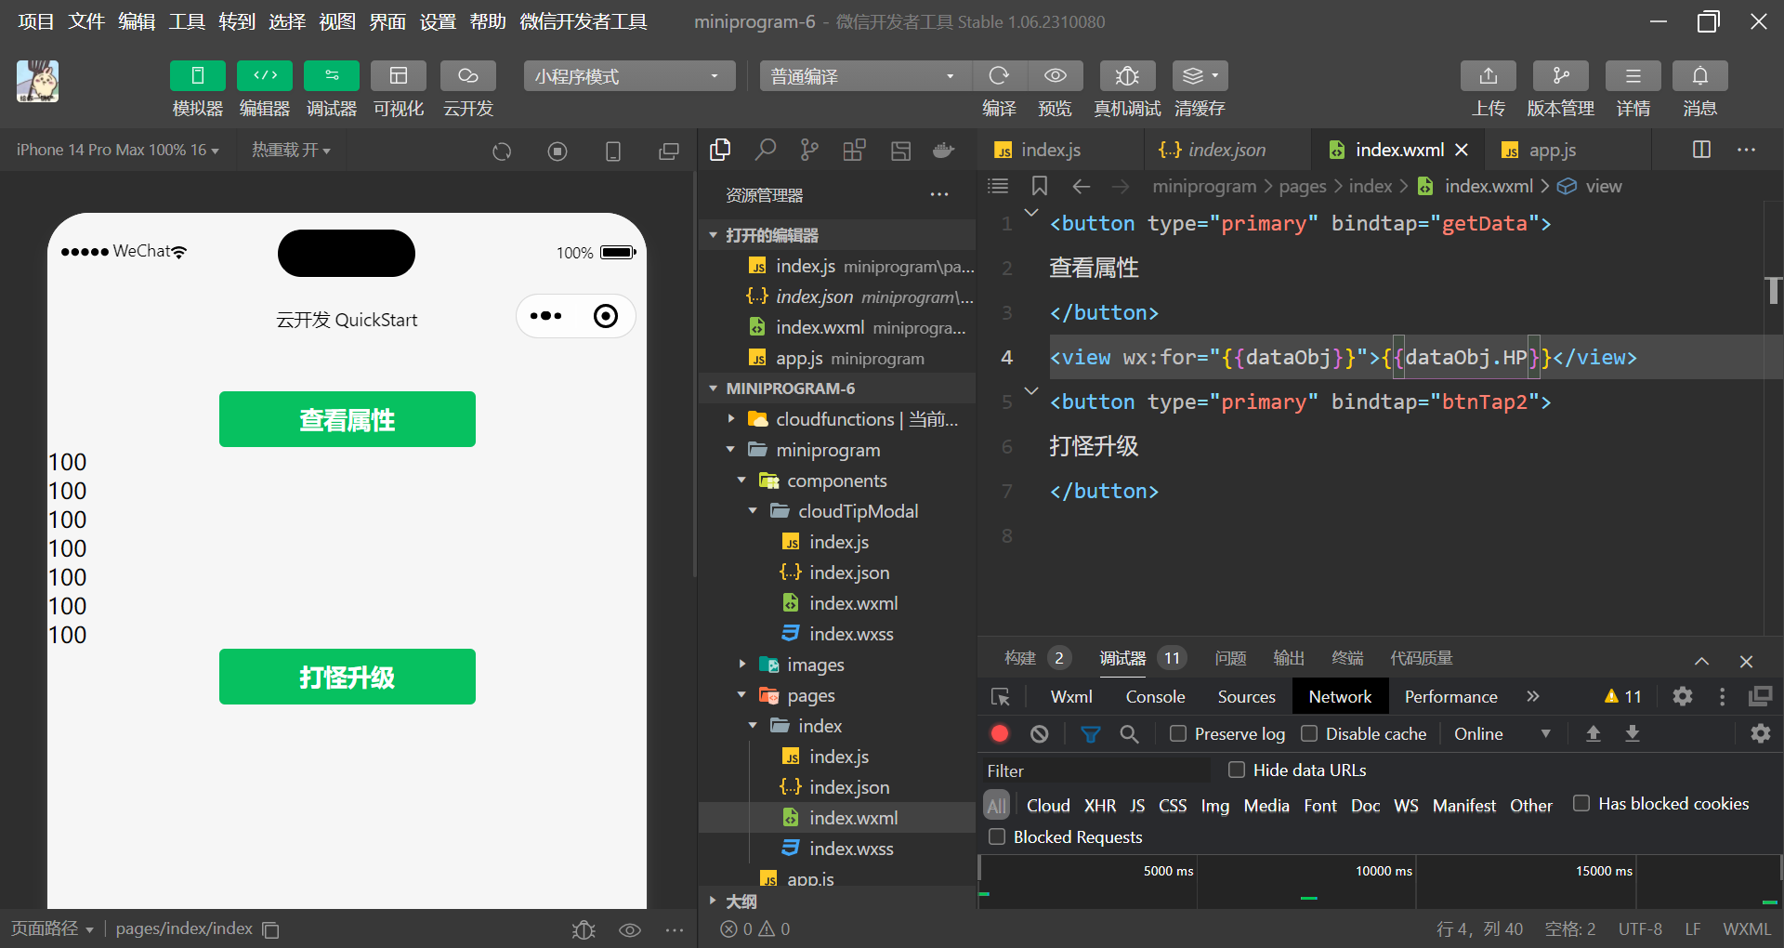Open version management branch icon
The height and width of the screenshot is (948, 1784).
coord(1560,76)
